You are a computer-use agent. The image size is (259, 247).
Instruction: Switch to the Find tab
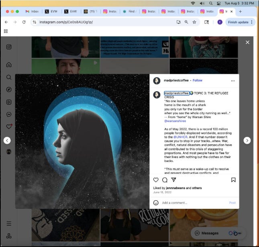[130, 11]
